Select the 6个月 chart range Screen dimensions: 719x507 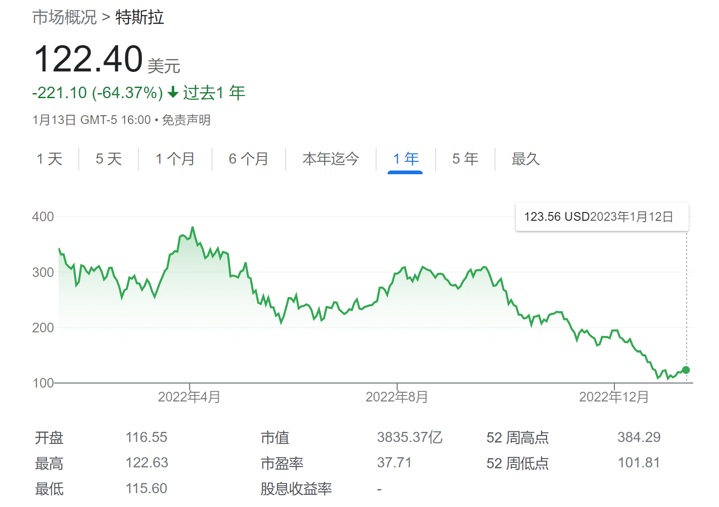pos(248,159)
